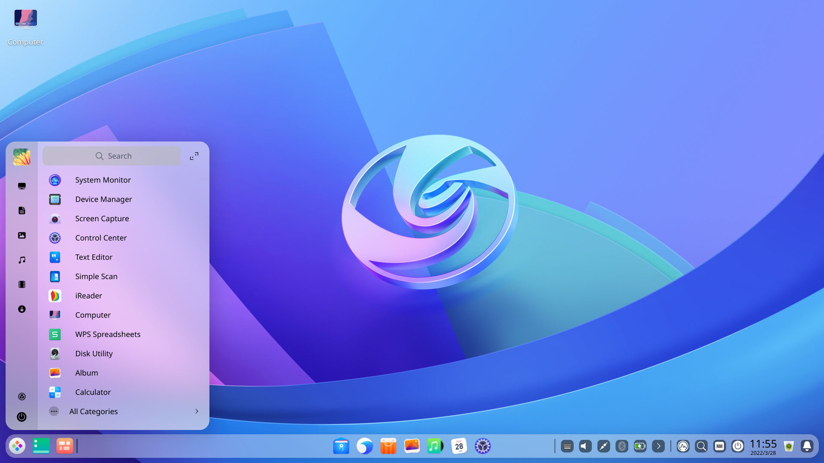Open Documents folder shortcut in launcher sidebar
Viewport: 824px width, 463px height.
coord(22,210)
